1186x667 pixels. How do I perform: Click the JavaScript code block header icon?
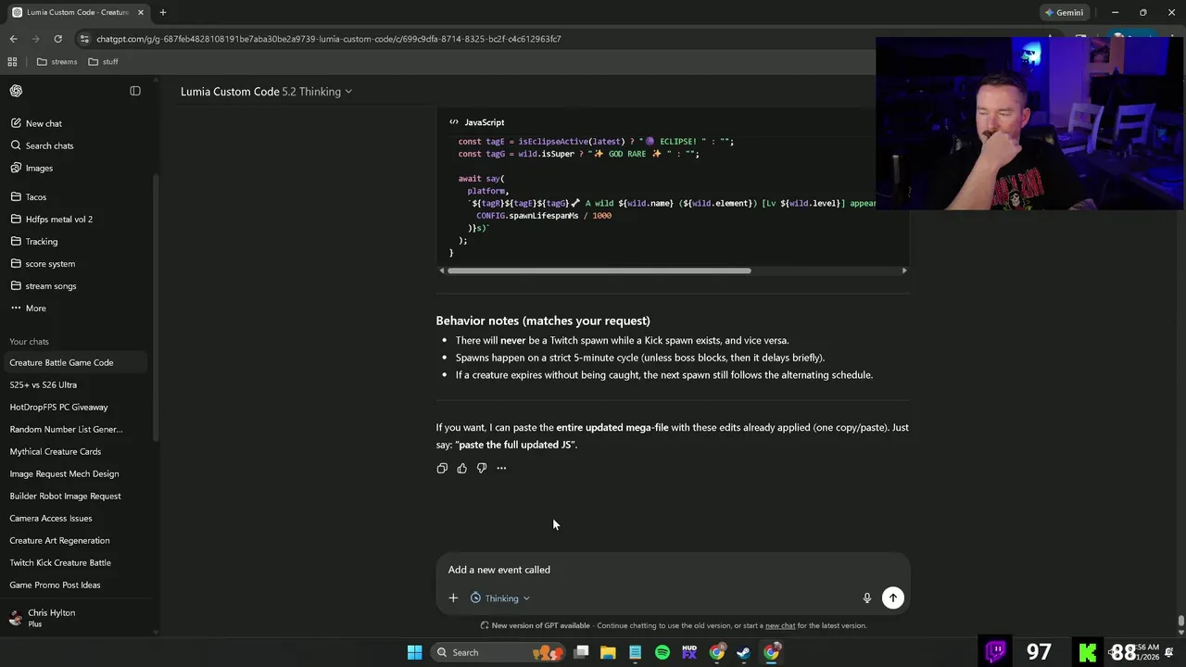point(454,122)
